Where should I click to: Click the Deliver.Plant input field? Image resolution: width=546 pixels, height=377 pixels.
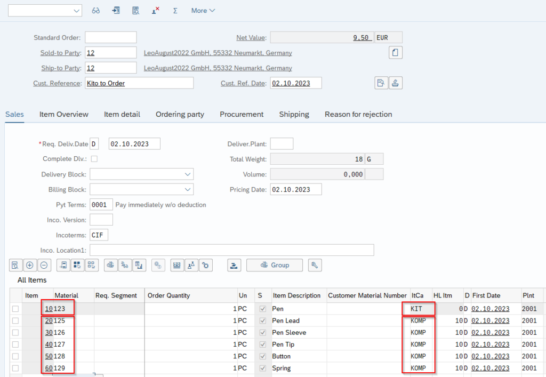[282, 144]
